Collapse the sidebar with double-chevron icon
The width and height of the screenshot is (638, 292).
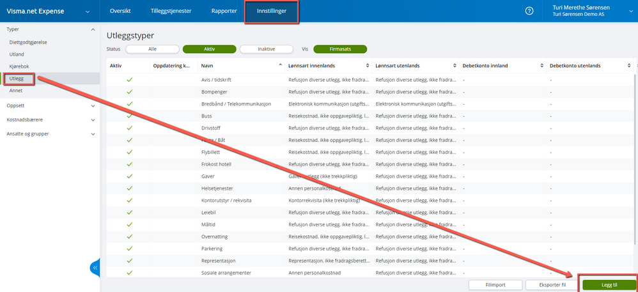tap(95, 268)
